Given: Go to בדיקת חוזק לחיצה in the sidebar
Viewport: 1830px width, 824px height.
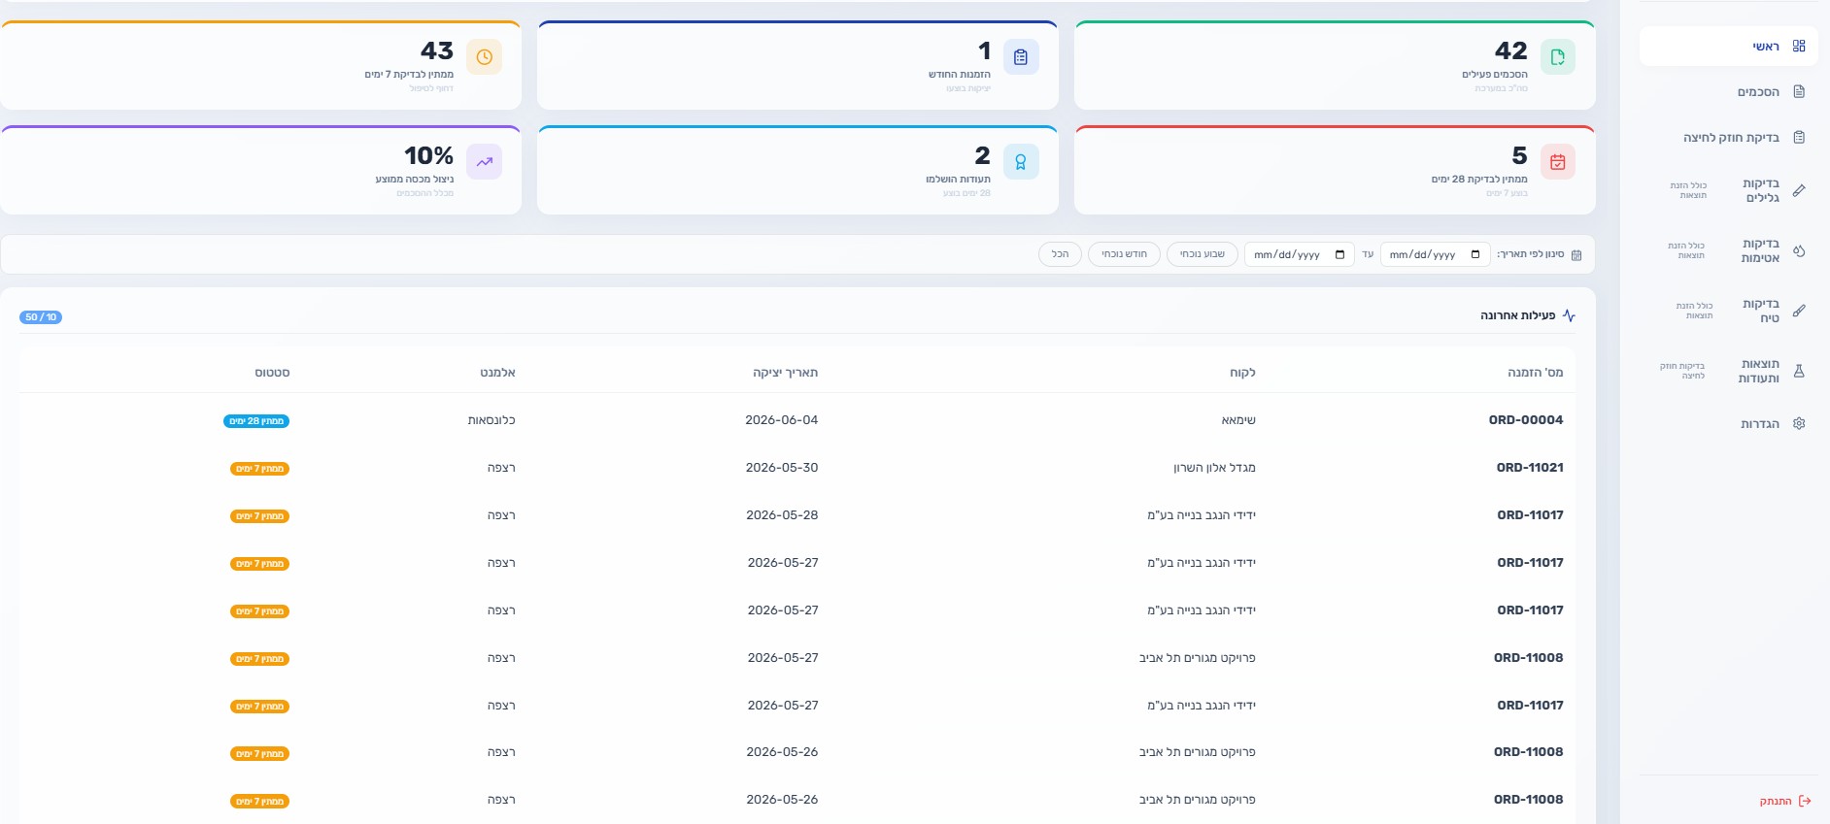Looking at the screenshot, I should 1729,138.
